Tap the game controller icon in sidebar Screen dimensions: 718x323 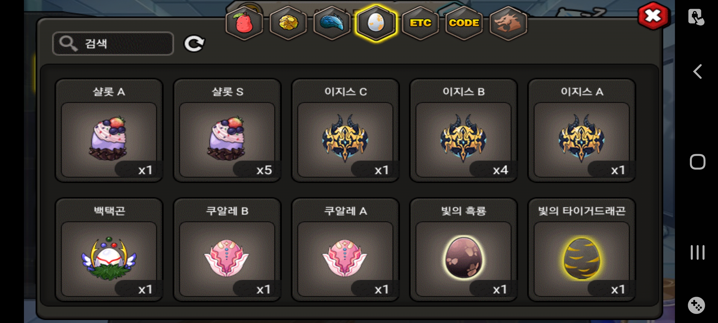[x=696, y=305]
